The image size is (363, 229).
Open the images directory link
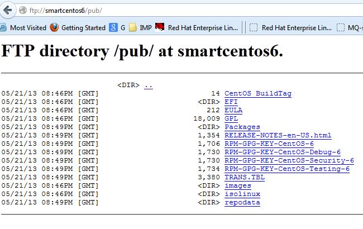click(238, 185)
